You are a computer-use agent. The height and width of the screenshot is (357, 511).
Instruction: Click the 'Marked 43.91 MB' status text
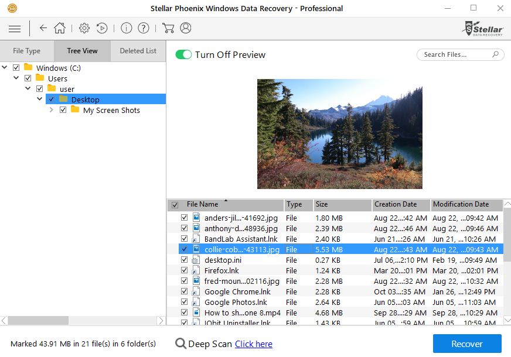click(83, 344)
